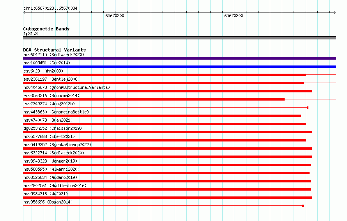Click the gray 1p31.3 cytogenetic band bar
This screenshot has width=347, height=221.
tap(179, 38)
